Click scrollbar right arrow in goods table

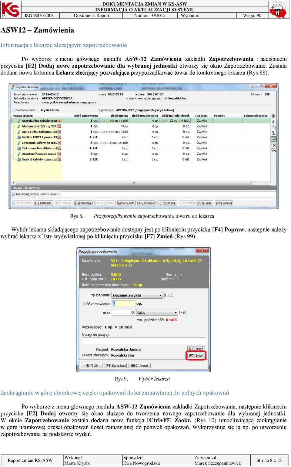click(x=268, y=183)
